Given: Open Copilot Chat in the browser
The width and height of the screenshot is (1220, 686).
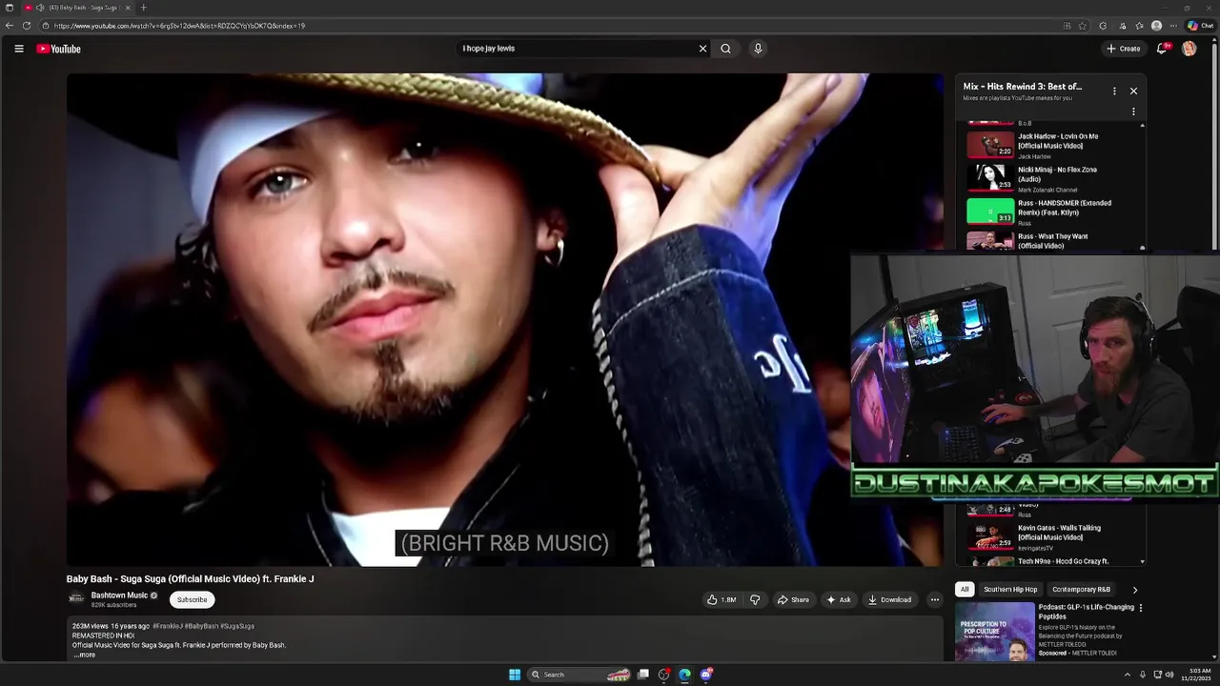Looking at the screenshot, I should point(1198,26).
